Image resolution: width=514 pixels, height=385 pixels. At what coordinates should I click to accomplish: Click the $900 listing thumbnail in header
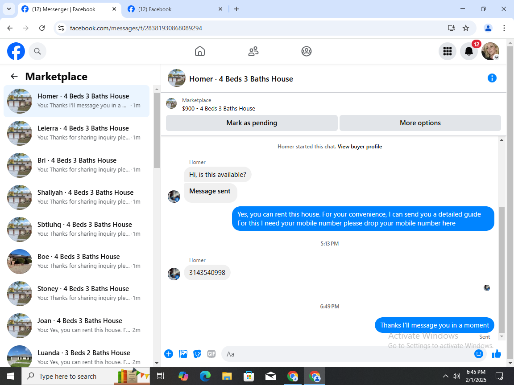point(171,103)
